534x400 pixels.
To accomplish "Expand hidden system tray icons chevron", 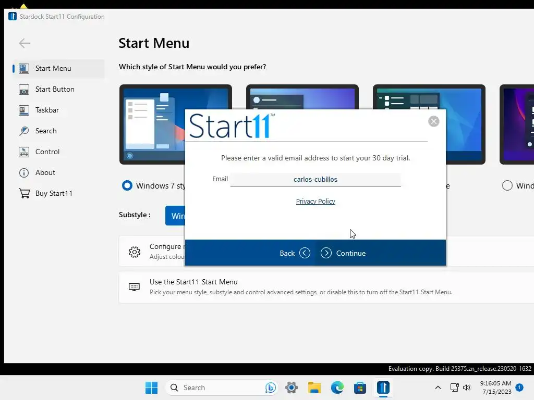I will click(x=438, y=387).
